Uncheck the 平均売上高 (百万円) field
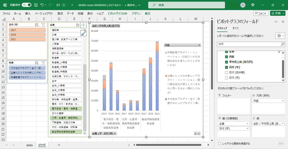The width and height of the screenshot is (288, 149). pos(227,62)
